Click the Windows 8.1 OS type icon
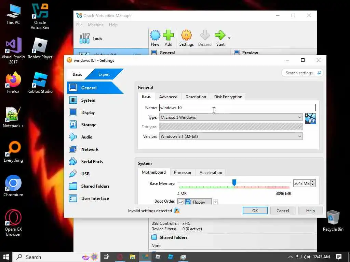The image size is (350, 262). [x=310, y=118]
